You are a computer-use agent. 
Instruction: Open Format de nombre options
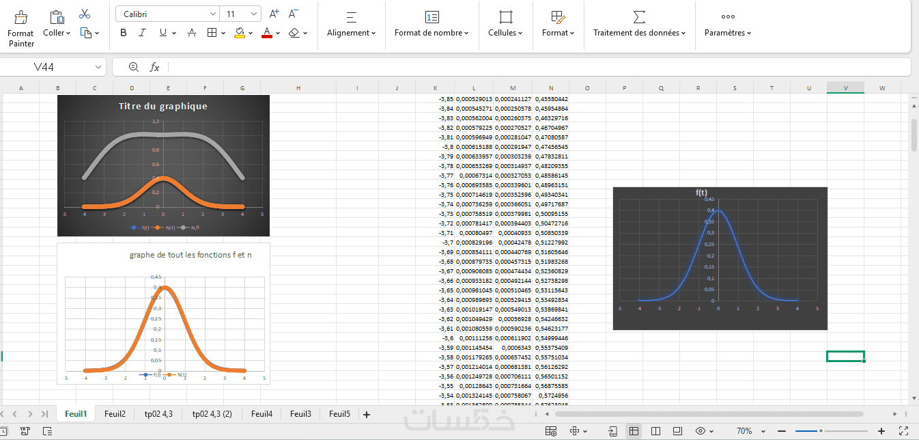(x=432, y=24)
